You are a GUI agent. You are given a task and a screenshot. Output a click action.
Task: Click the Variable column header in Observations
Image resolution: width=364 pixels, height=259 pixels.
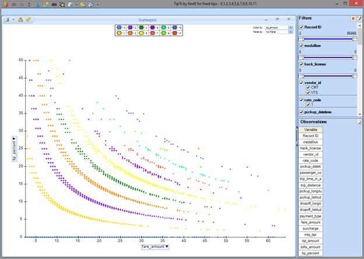pyautogui.click(x=311, y=129)
